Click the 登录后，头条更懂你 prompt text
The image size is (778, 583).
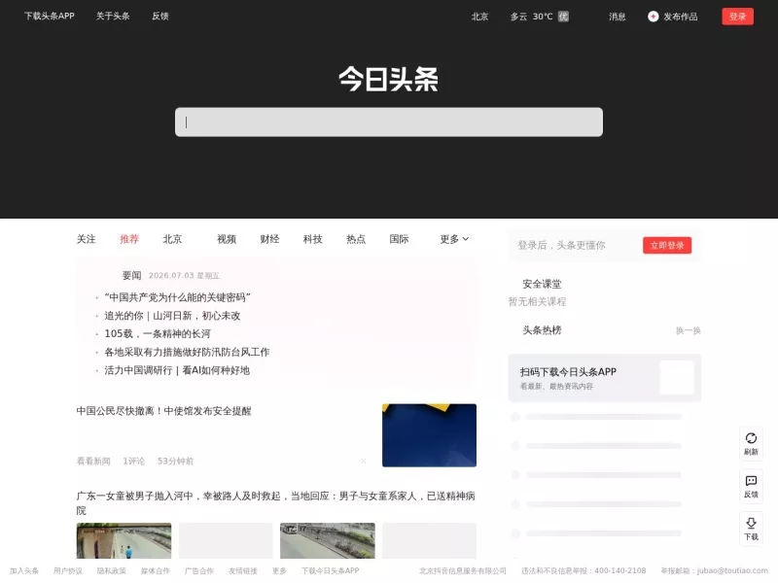coord(561,246)
